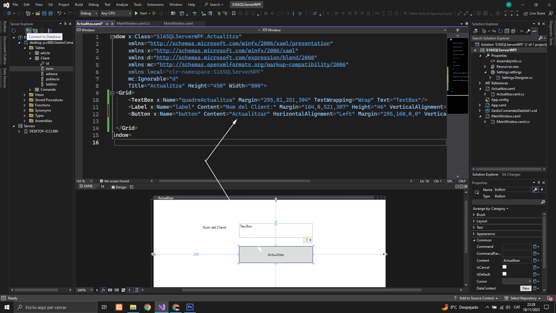Click the Content property text field

coord(517,260)
